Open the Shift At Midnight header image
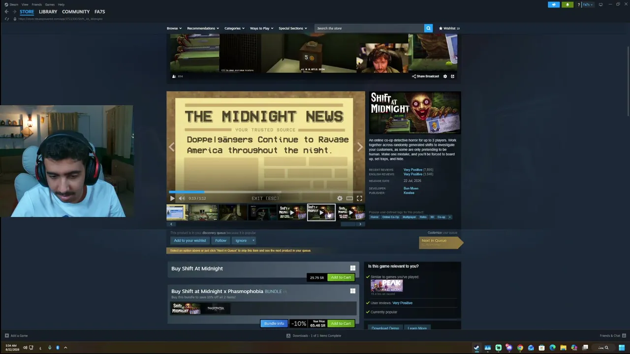Screen dimensions: 630x354 415,113
